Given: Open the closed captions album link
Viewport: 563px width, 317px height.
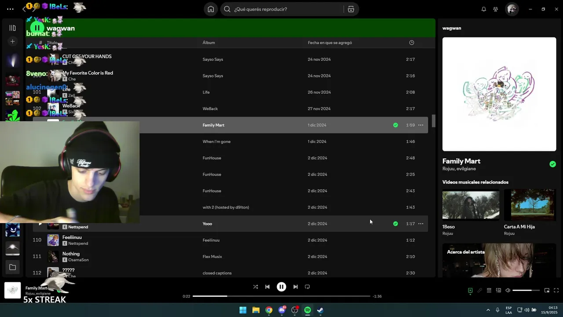Looking at the screenshot, I should 217,273.
